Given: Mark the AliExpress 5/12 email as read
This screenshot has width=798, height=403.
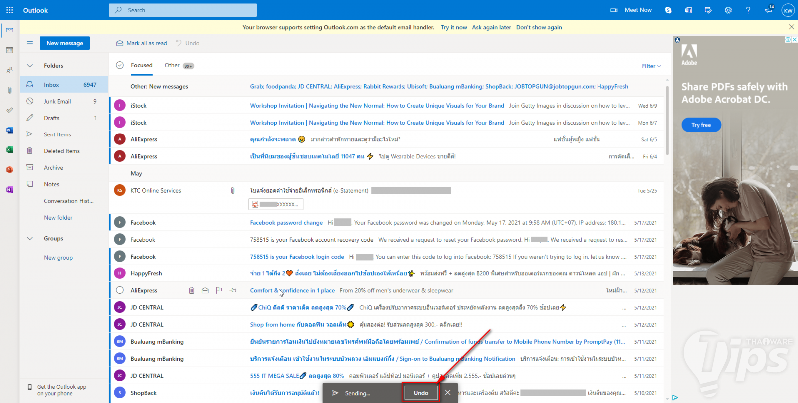Looking at the screenshot, I should point(205,290).
